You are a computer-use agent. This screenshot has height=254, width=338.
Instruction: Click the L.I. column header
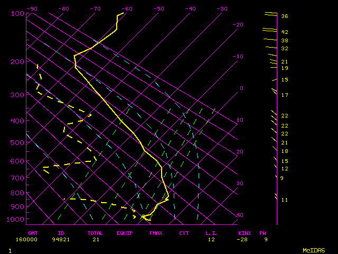click(211, 233)
